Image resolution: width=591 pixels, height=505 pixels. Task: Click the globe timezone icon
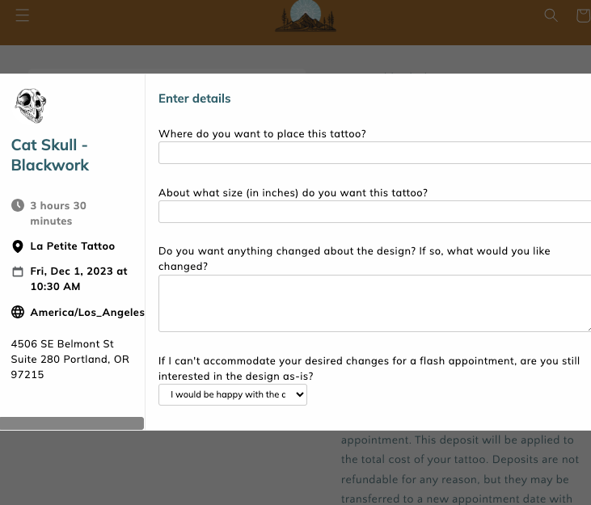pos(18,312)
